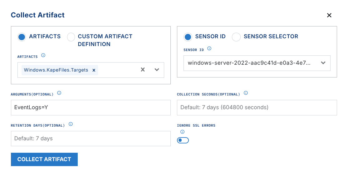Expand the artifacts dropdown chevron
Image resolution: width=348 pixels, height=177 pixels.
157,70
